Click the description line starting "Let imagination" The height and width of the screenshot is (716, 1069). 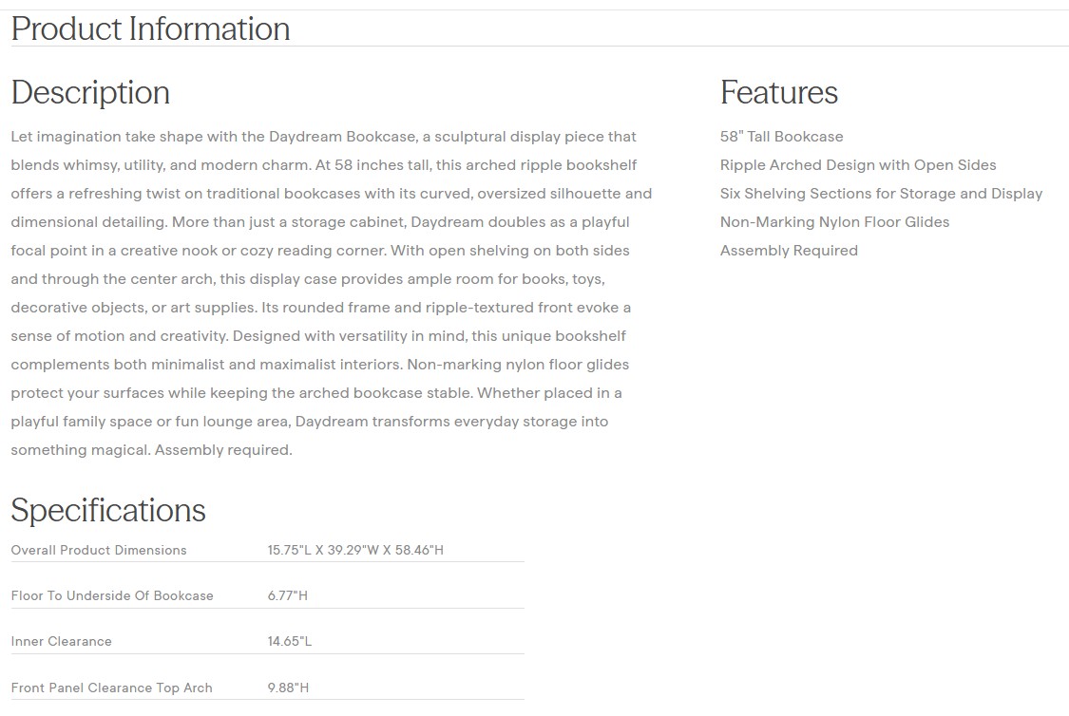(323, 137)
